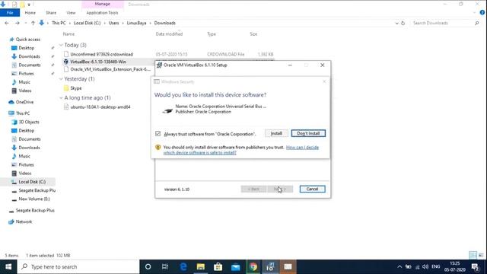Sort by the Type column header
Screen dimensions: 487x274
point(212,34)
